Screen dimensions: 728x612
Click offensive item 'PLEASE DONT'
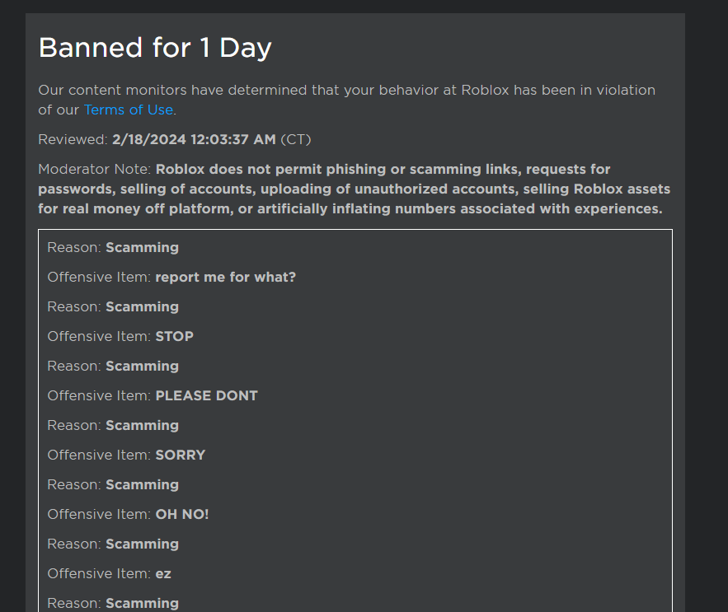coord(207,395)
